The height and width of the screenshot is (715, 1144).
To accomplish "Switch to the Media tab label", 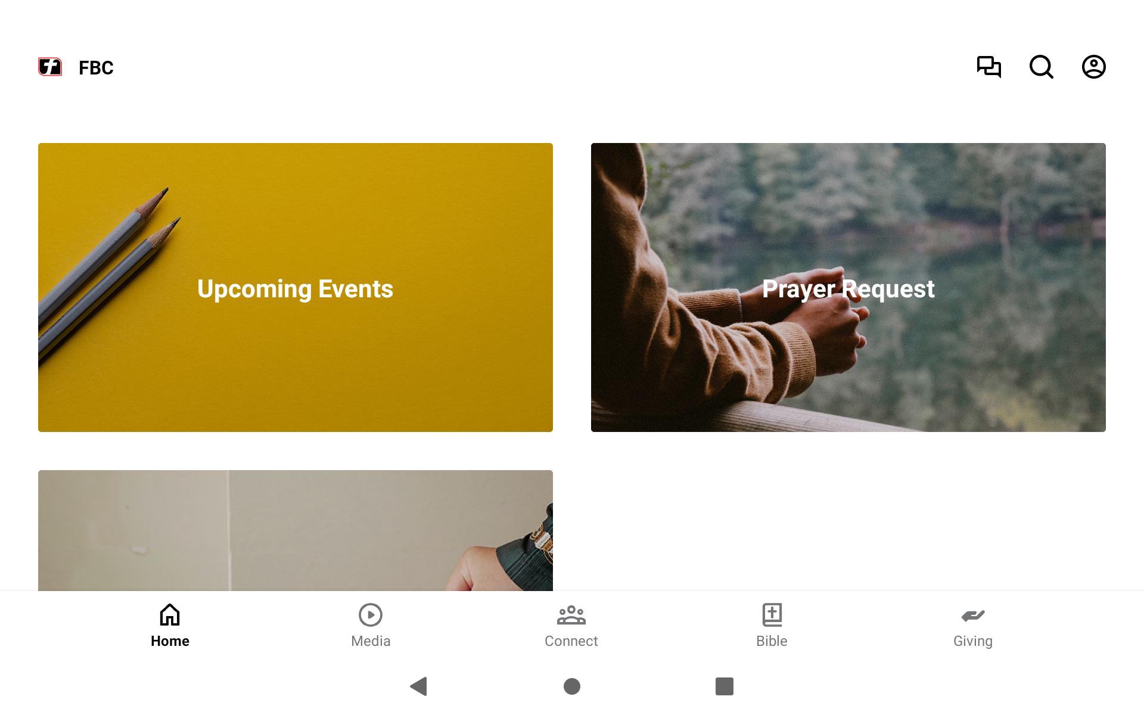I will pos(371,641).
